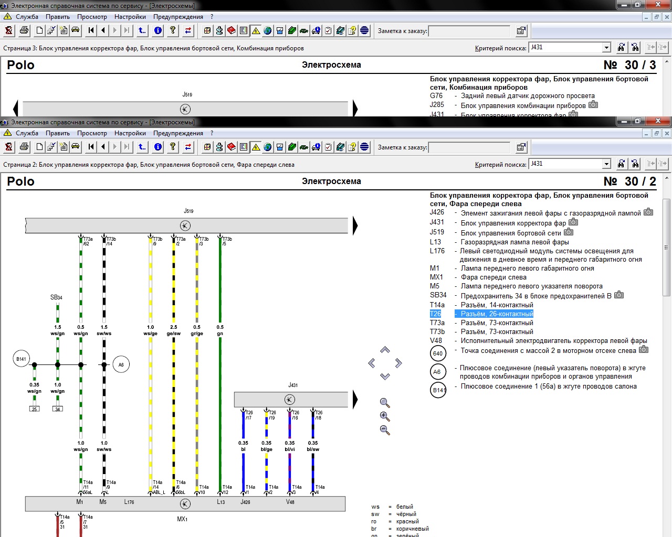The image size is (672, 537).
Task: Click the order note field in the lower window
Action: click(469, 147)
